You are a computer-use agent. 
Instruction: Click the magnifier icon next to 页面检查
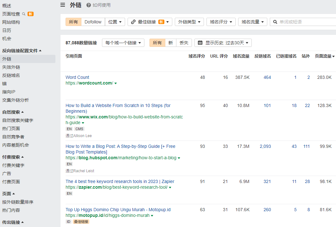click(24, 14)
